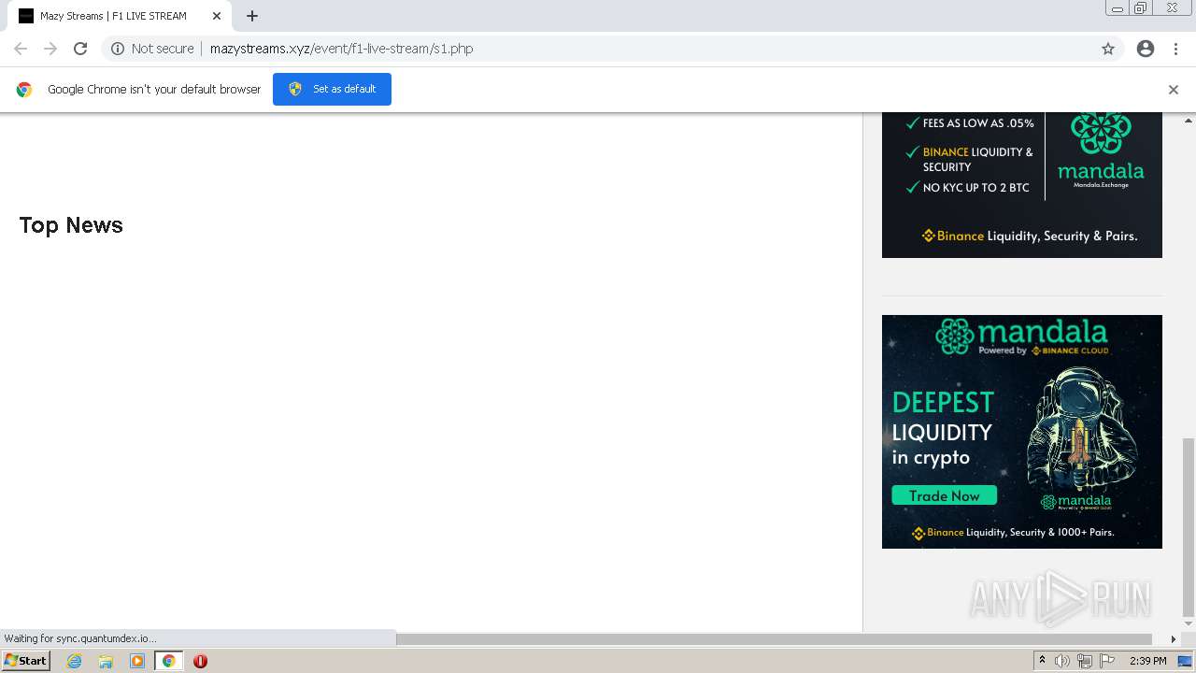This screenshot has width=1196, height=673.
Task: Open the Not secure site info
Action: [152, 49]
